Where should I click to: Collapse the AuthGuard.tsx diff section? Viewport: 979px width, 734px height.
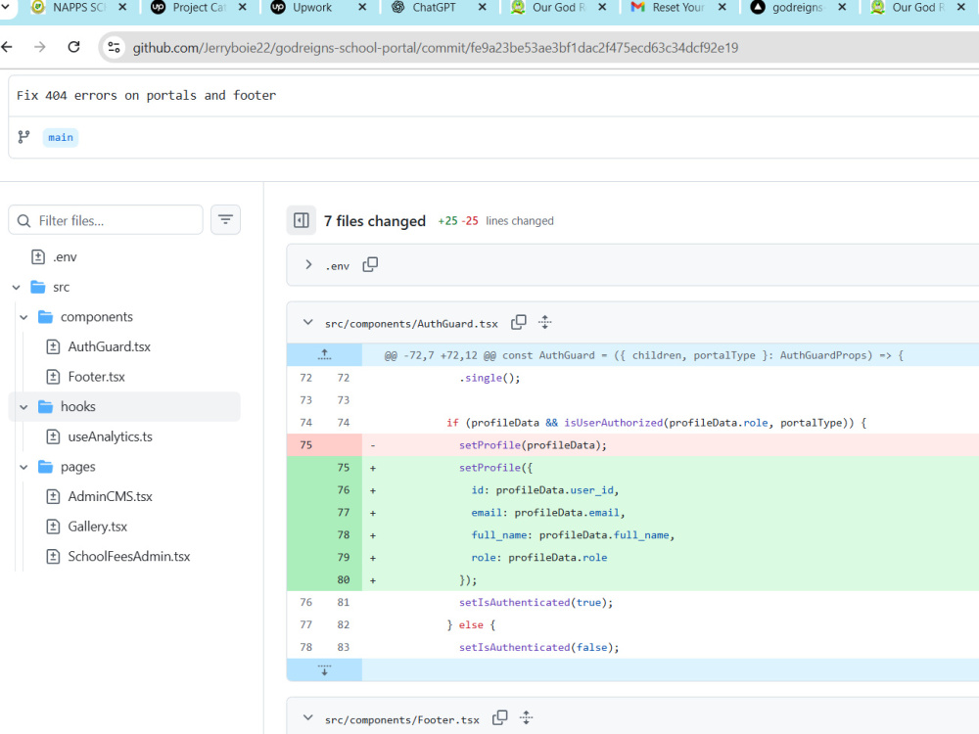(x=307, y=323)
